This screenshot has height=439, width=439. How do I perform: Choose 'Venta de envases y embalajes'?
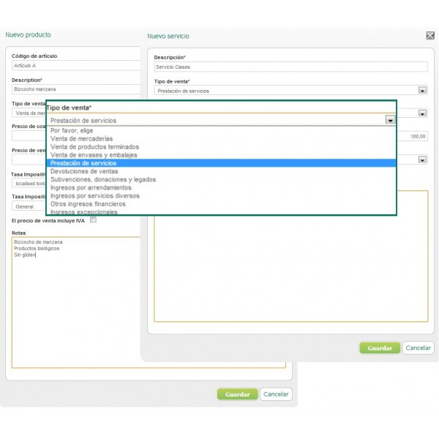point(92,154)
